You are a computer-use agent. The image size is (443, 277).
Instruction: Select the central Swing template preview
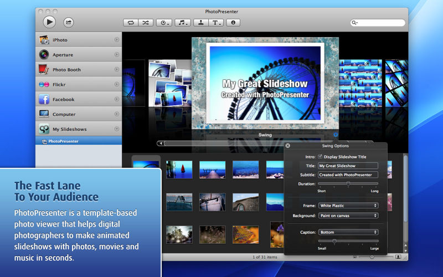265,83
